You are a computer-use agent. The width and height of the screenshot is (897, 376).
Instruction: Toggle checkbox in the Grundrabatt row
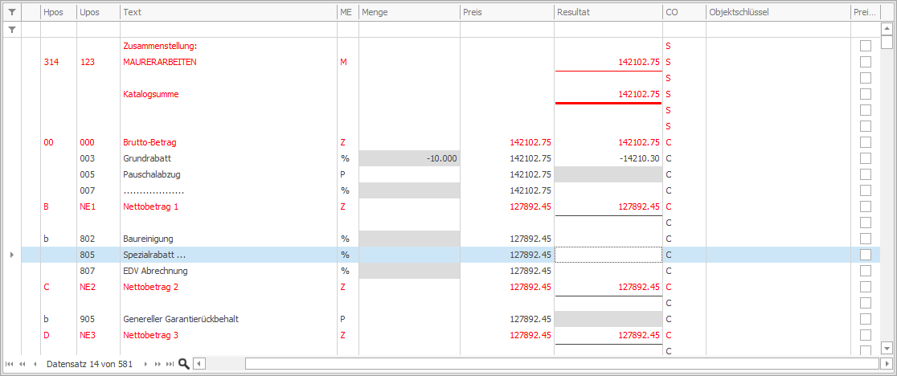(x=866, y=157)
